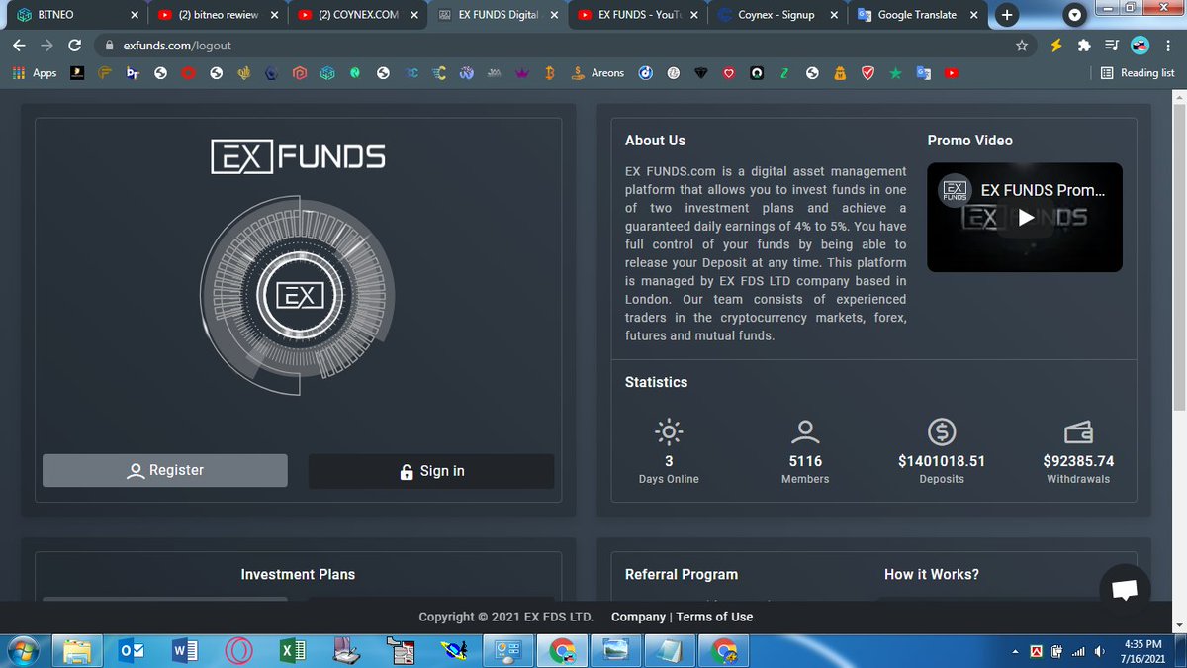Click the Referral Program heading
The image size is (1187, 668).
pyautogui.click(x=682, y=574)
